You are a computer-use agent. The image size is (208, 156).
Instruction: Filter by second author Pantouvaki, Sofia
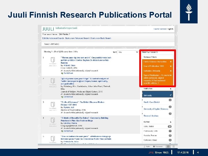click(151, 131)
